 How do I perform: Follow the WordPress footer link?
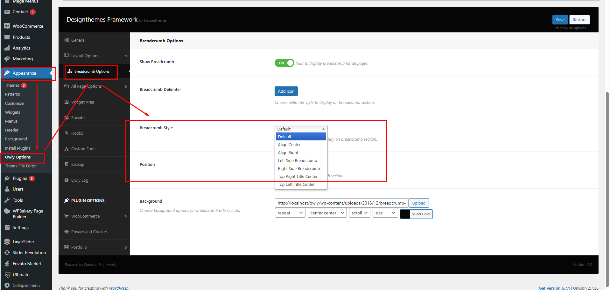pos(118,288)
